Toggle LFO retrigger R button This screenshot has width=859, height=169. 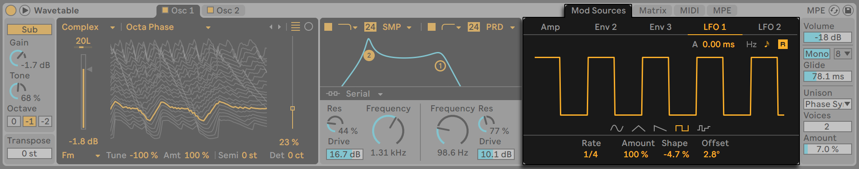click(x=783, y=44)
